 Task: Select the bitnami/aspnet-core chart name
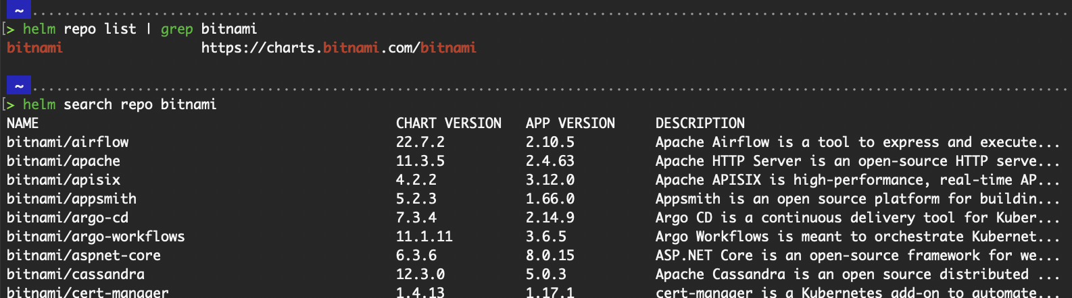tap(84, 256)
